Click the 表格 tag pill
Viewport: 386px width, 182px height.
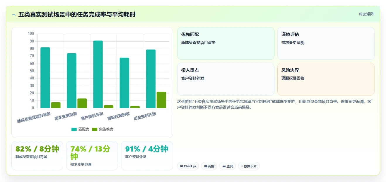click(209, 166)
